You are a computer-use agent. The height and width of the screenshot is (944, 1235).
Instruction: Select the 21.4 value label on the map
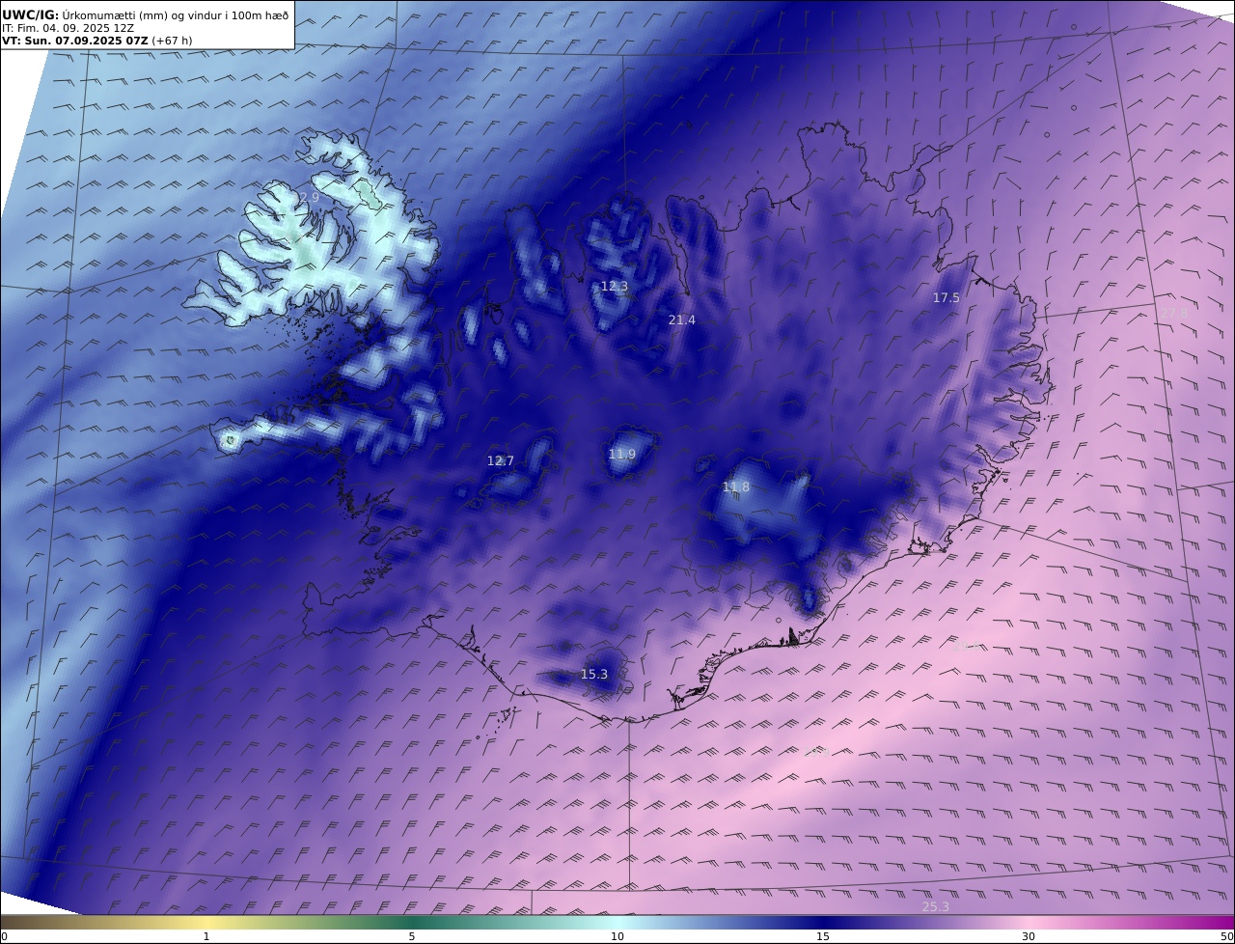click(x=681, y=320)
